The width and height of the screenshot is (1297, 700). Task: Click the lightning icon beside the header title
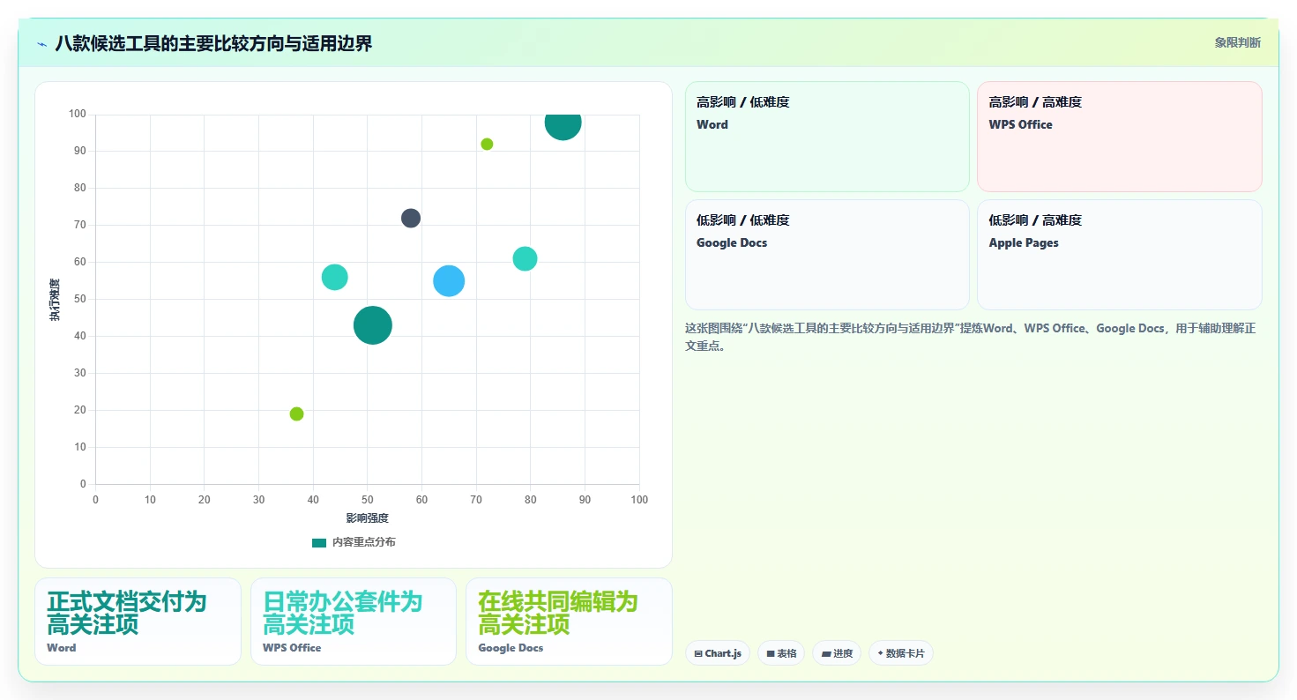pos(42,43)
